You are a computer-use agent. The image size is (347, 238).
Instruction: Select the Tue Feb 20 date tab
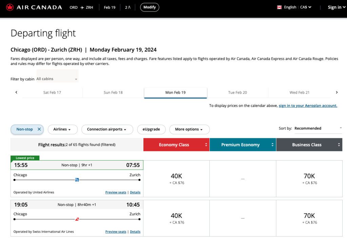tap(238, 92)
